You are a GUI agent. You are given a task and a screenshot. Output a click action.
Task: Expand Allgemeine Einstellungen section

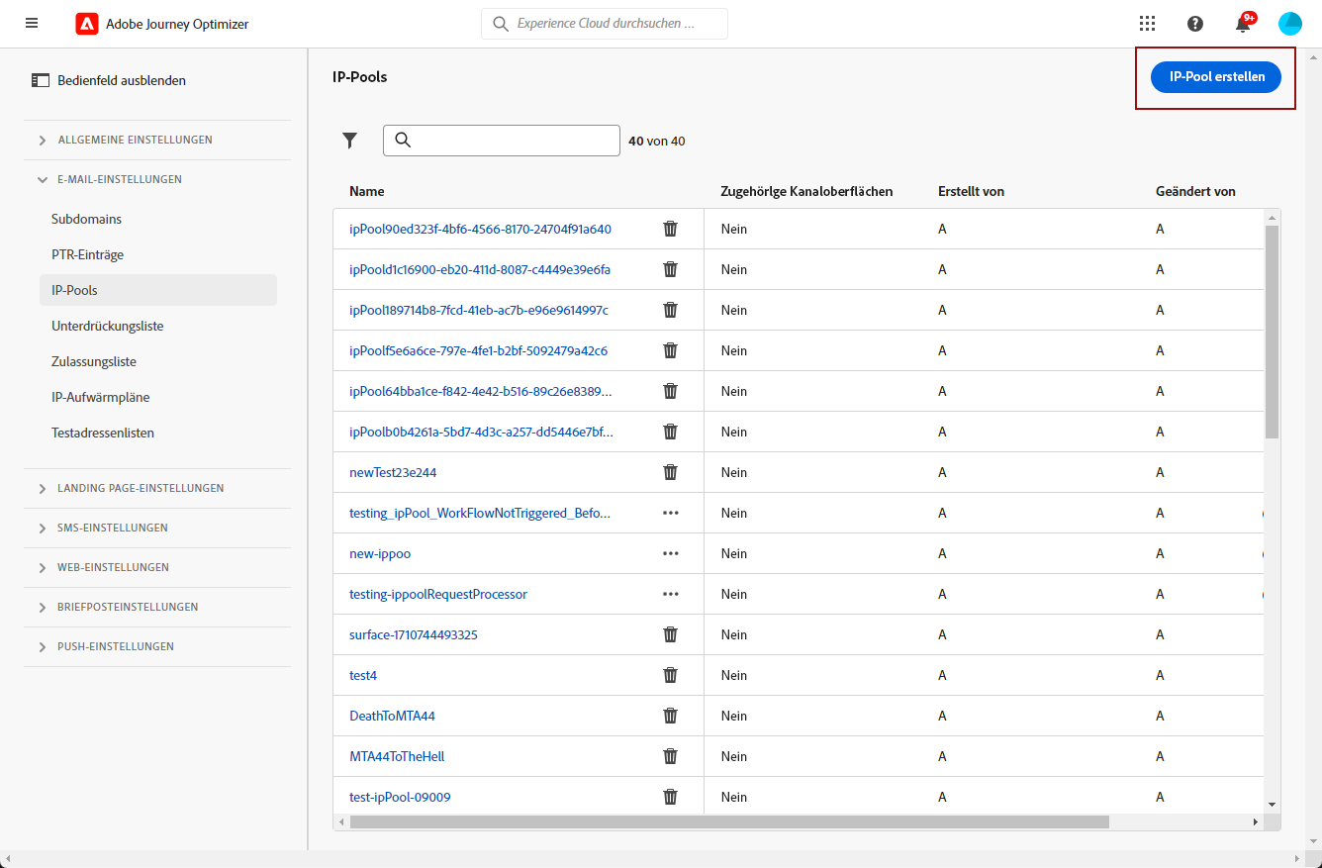tap(135, 141)
